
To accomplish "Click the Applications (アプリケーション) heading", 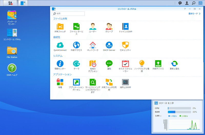I will point(62,74).
